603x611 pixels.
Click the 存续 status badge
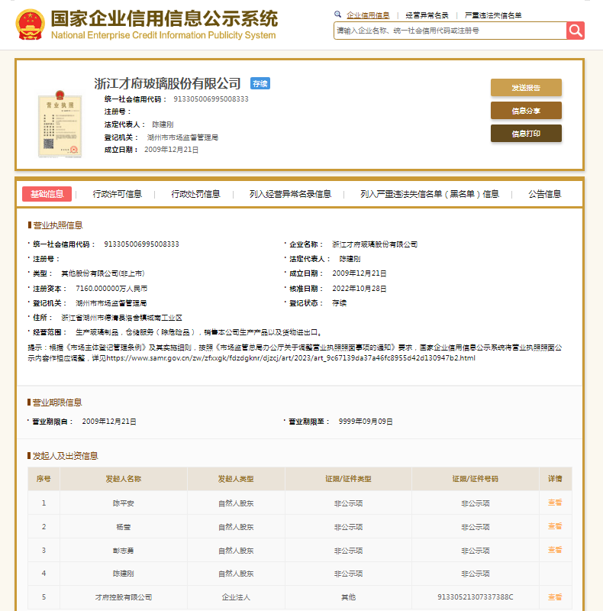[x=260, y=84]
